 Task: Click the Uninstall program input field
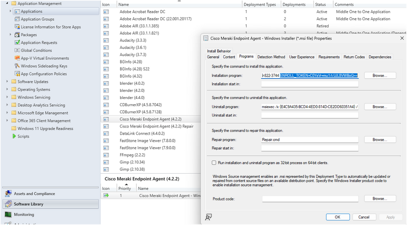click(310, 107)
